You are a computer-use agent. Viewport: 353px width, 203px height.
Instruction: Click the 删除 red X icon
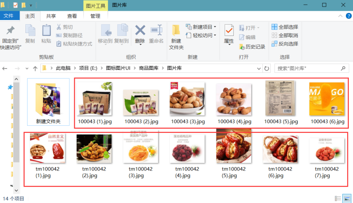140,30
